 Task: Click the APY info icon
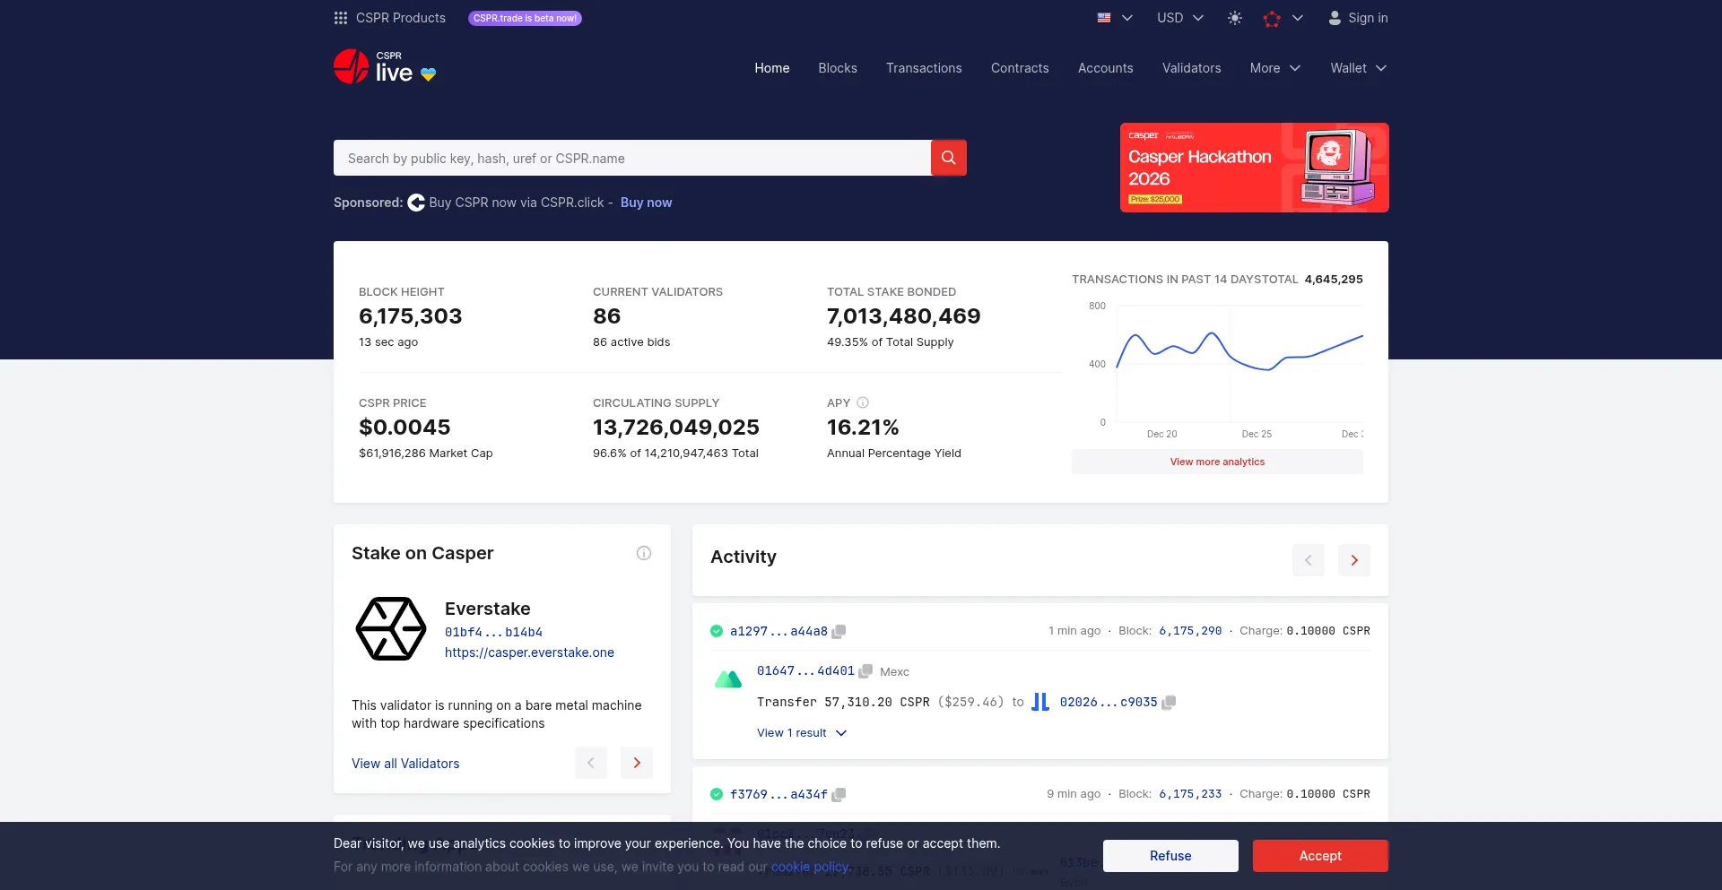tap(863, 403)
